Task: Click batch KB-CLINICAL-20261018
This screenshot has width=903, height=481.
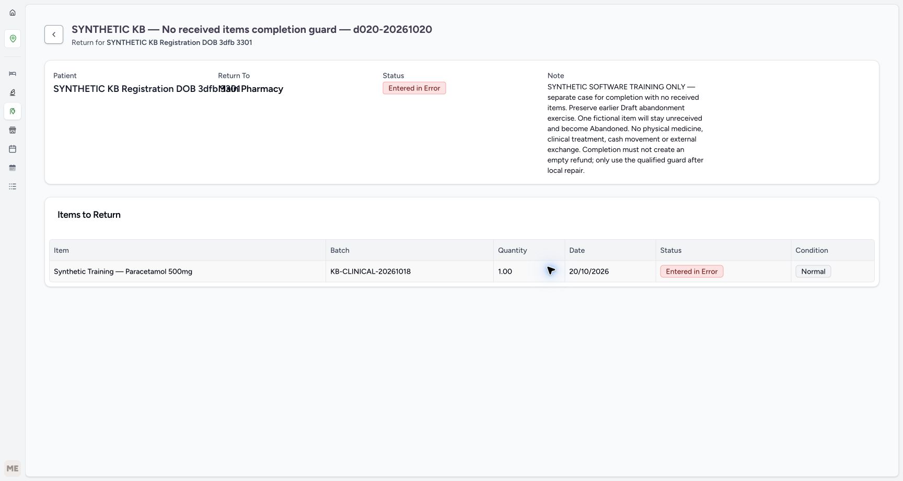Action: tap(371, 272)
